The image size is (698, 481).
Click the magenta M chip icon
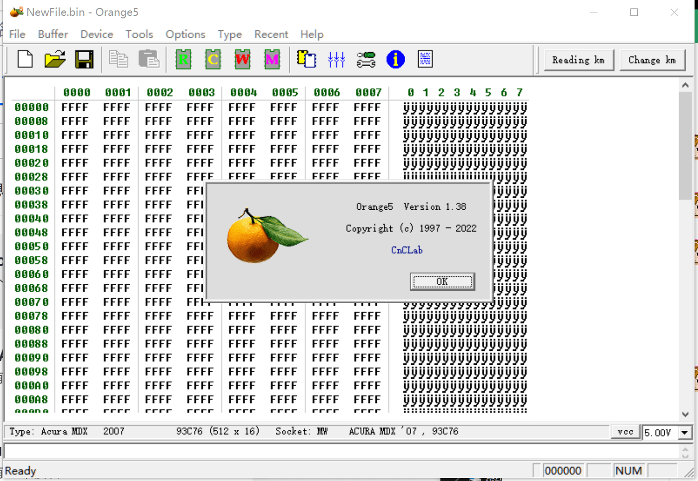272,59
